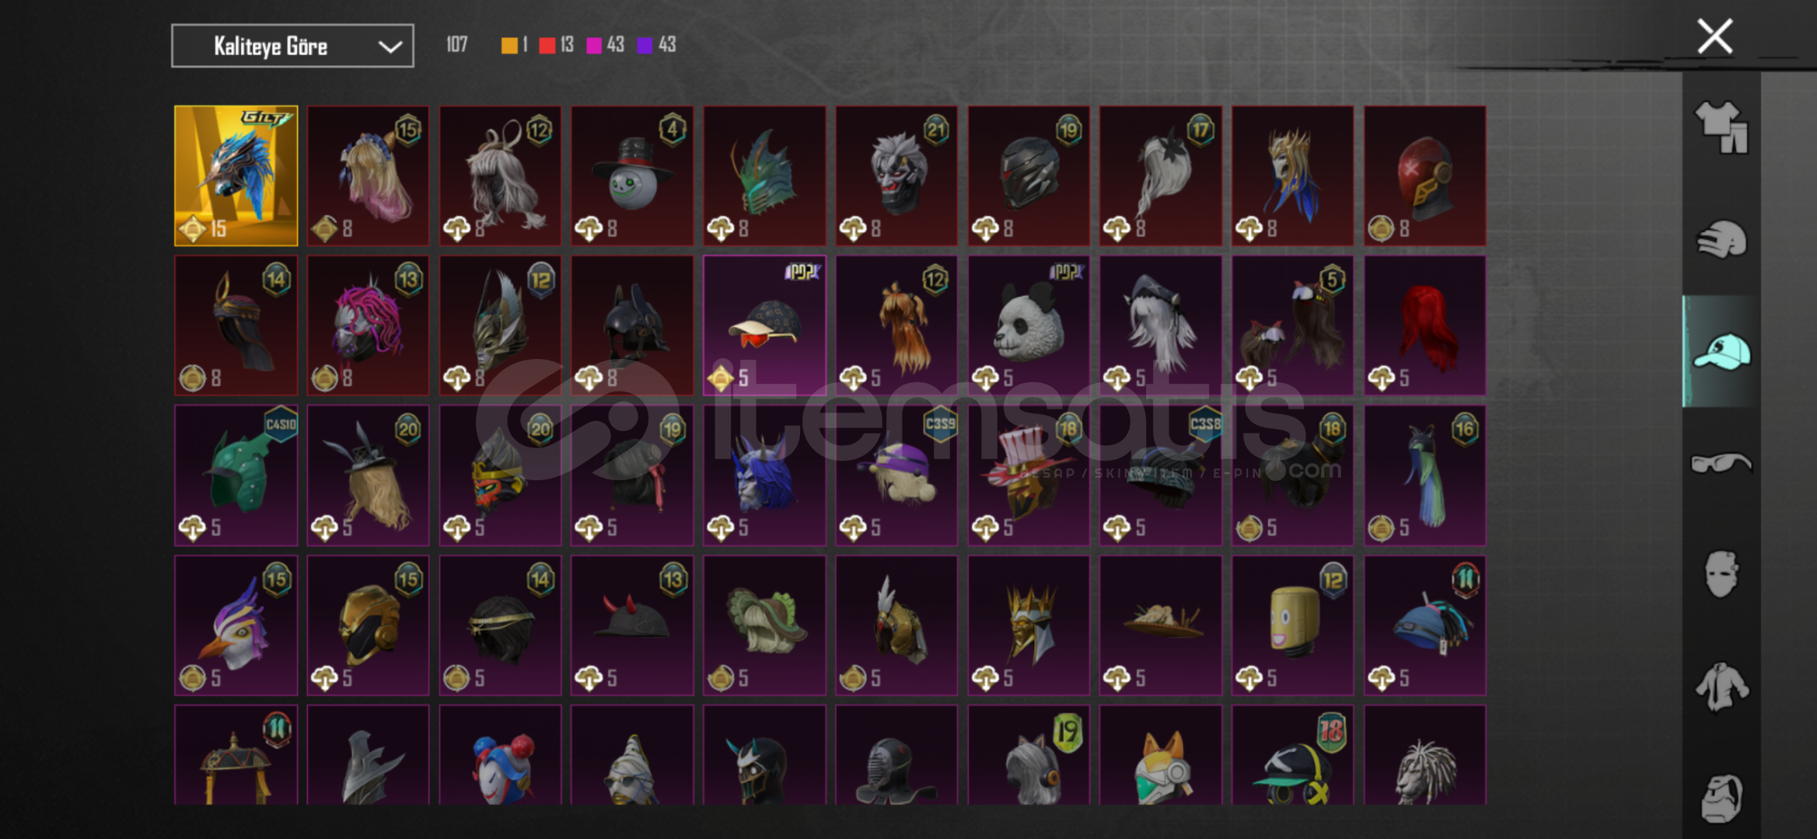Pick the green C4S10 helmet
This screenshot has width=1817, height=839.
[236, 475]
